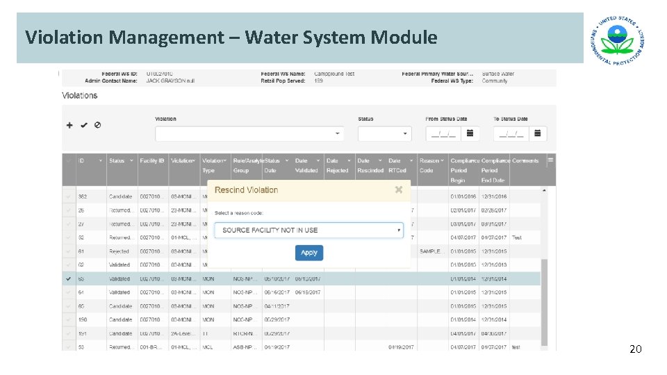
Task: Open the Status filter dropdown
Action: click(384, 133)
